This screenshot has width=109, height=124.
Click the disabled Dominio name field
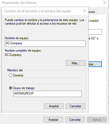click(x=47, y=81)
